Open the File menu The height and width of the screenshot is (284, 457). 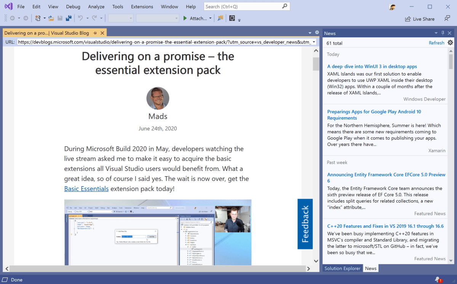tap(21, 7)
